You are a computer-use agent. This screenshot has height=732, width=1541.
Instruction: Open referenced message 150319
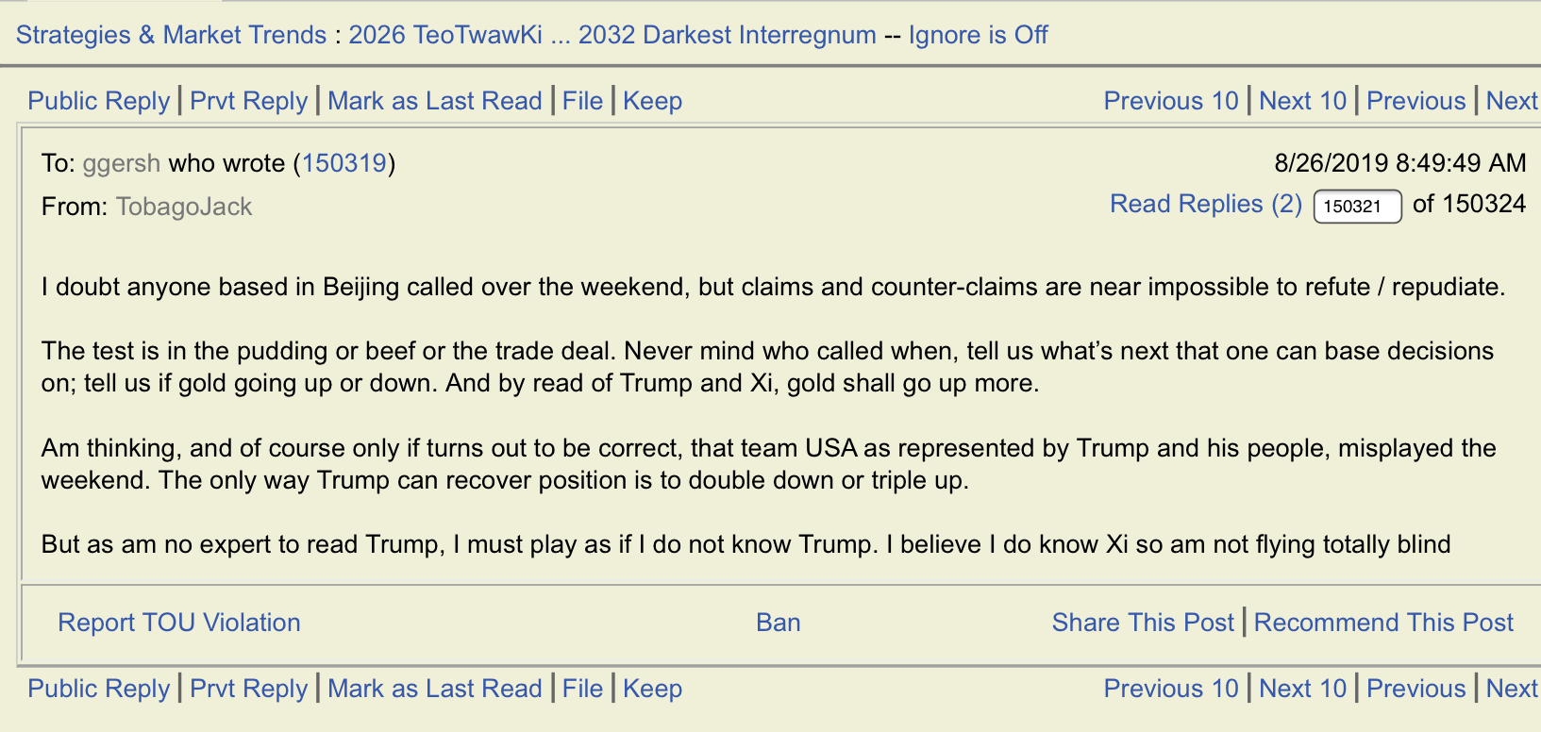(343, 163)
